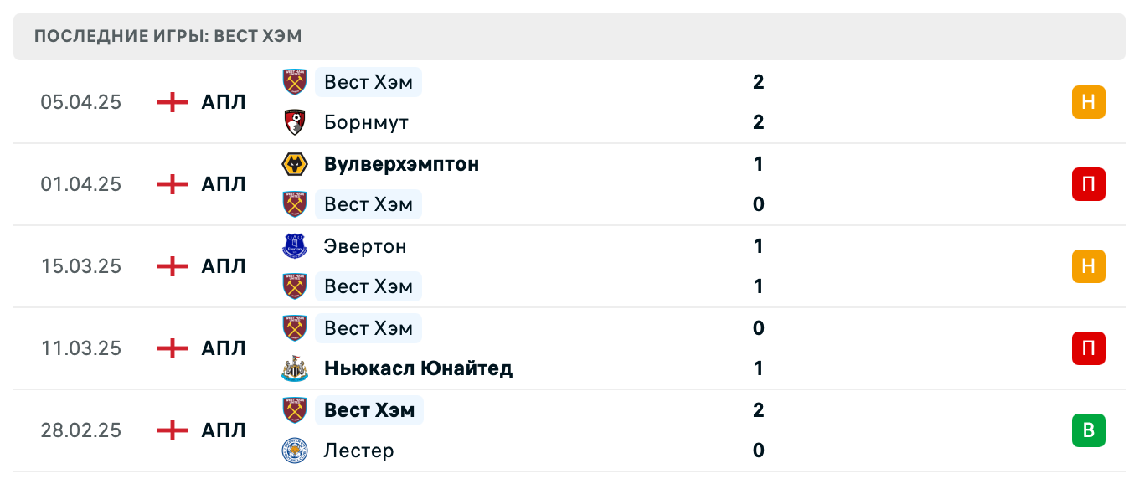The width and height of the screenshot is (1139, 484).
Task: Select the Вулверхэмптон team name
Action: click(x=401, y=164)
